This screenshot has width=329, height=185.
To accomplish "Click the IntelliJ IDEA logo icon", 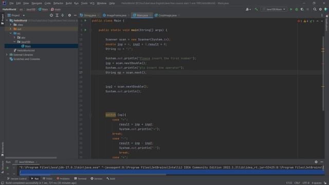I will tap(4, 3).
